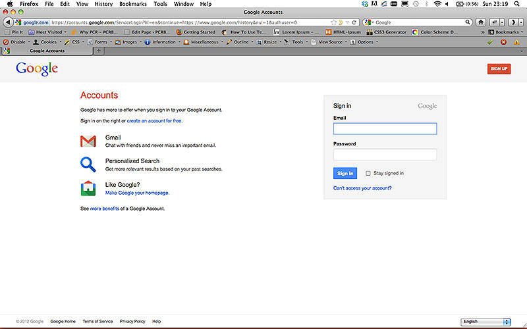Click the search magnifier in the Google search box
The image size is (527, 329).
tap(468, 22)
